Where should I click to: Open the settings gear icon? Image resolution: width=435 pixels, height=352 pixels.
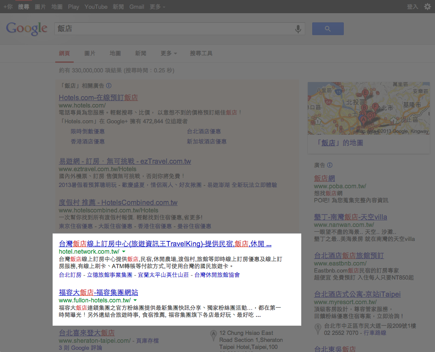[427, 7]
